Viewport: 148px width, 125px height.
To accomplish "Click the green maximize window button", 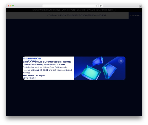I will (x=13, y=6).
